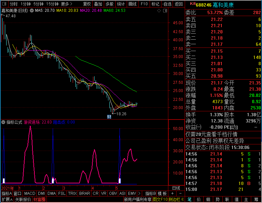Click the 阻击点 indicator value label
Viewport: 262px width, 203px height.
click(64, 122)
